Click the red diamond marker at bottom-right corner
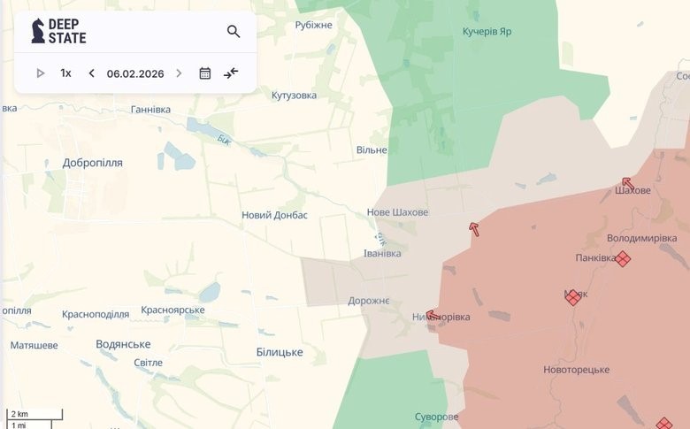The width and height of the screenshot is (690, 429). coord(663,425)
